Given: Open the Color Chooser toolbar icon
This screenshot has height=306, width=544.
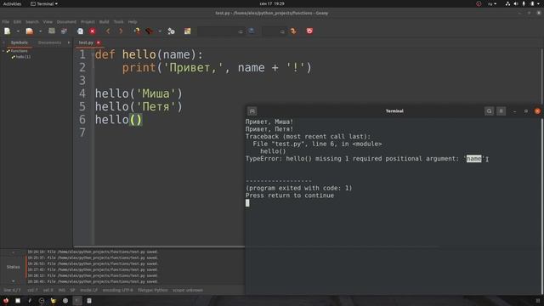Looking at the screenshot, I should click(187, 31).
